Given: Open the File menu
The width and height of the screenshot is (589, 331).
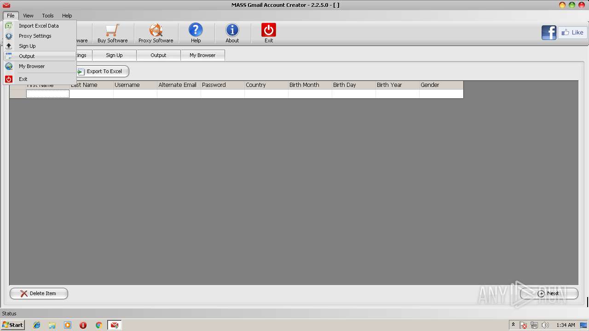Looking at the screenshot, I should [11, 16].
